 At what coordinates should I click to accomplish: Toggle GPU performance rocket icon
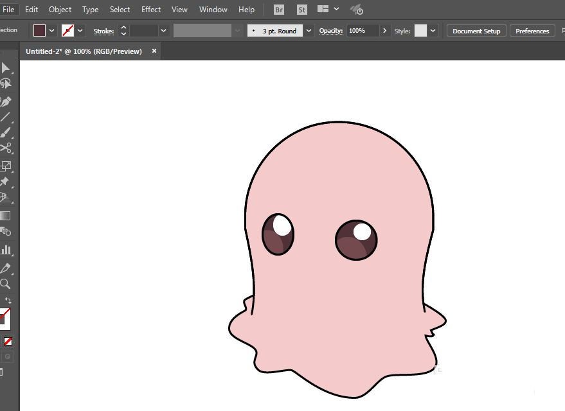357,10
